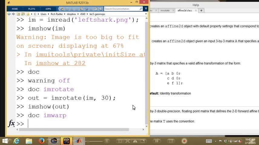Expand the toolstrip minimize arrow
The width and height of the screenshot is (259, 145).
click(146, 8)
